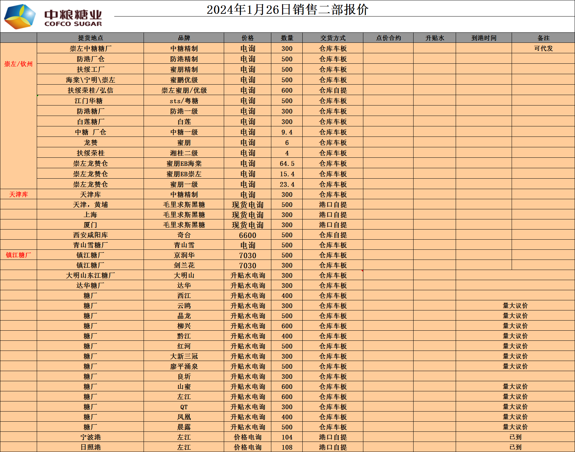Select the 宁波港 pickup location cell

click(x=90, y=437)
